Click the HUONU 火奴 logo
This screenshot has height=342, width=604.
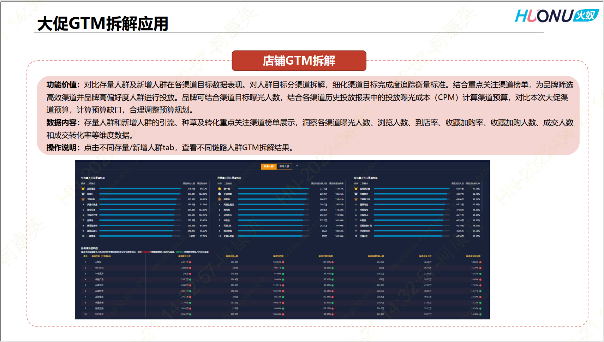click(557, 16)
